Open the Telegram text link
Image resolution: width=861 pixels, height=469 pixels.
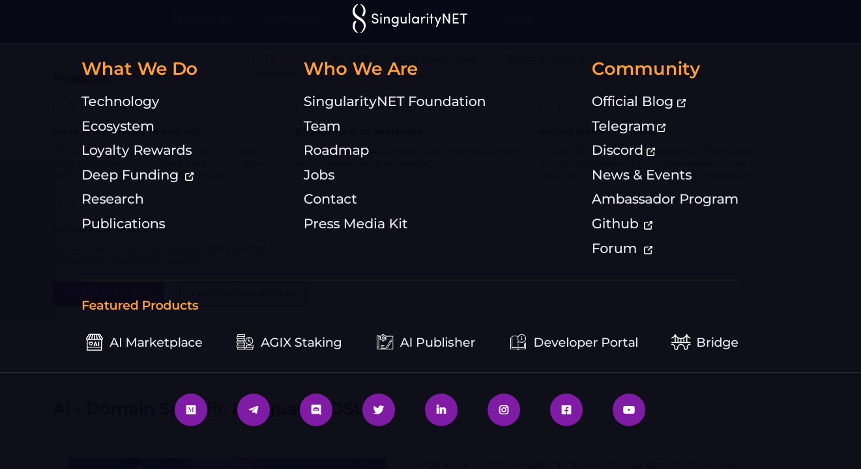pyautogui.click(x=623, y=126)
